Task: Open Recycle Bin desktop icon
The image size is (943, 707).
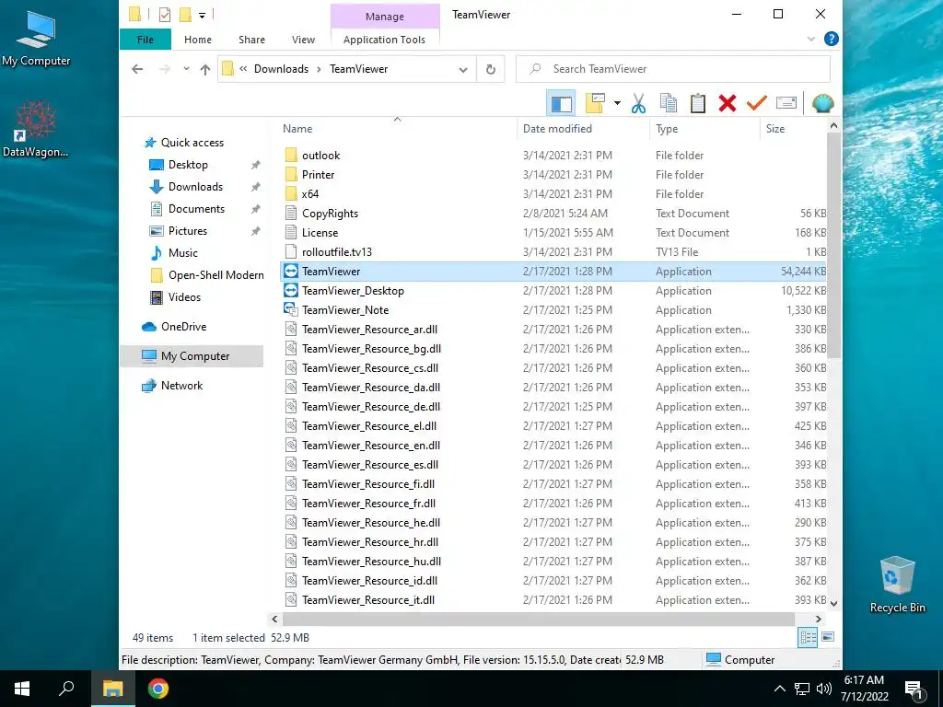Action: point(897,584)
